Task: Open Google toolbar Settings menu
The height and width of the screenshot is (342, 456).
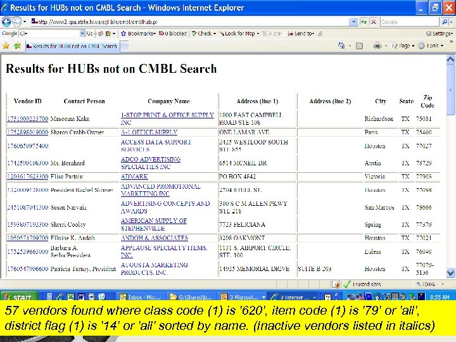Action: (x=440, y=34)
